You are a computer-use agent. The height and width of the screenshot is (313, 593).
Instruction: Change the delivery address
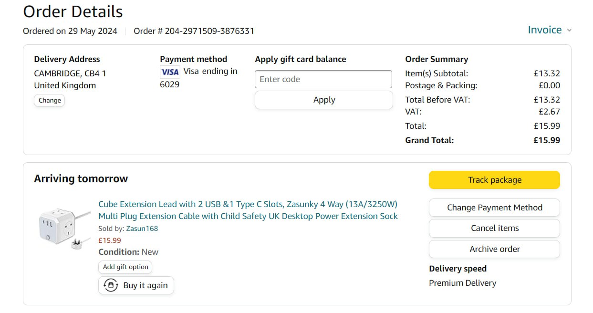tap(50, 101)
